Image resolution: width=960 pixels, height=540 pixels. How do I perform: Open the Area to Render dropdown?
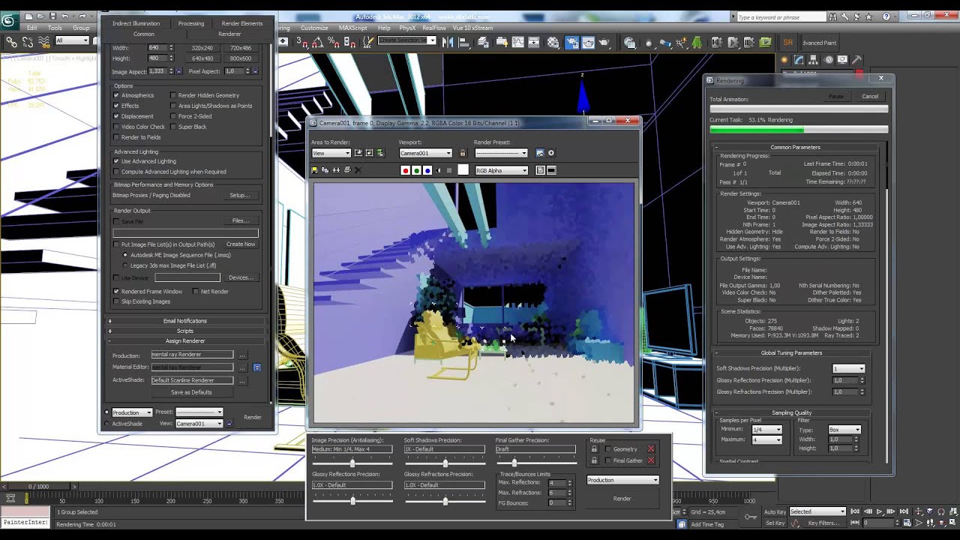coord(331,153)
